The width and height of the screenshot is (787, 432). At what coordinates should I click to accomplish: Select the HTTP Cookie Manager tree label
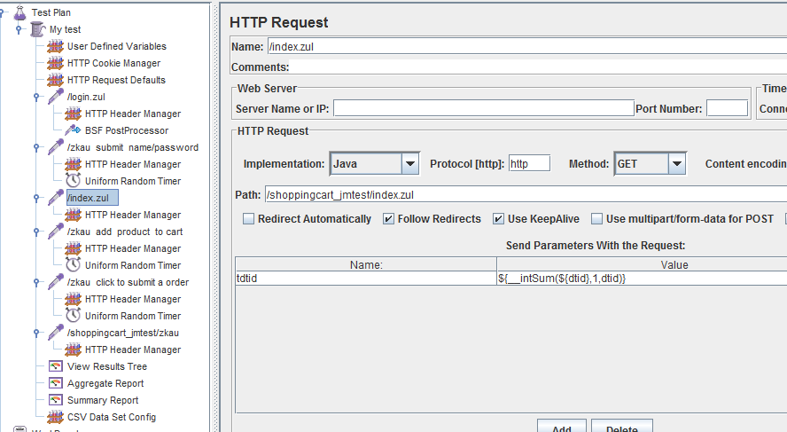tap(114, 63)
